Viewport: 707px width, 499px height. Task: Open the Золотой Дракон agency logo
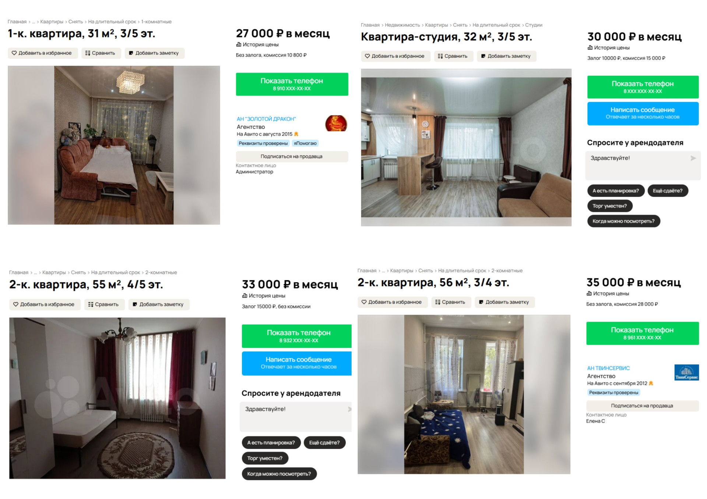coord(336,123)
